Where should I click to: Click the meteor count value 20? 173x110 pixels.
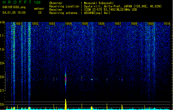pyautogui.click(x=40, y=13)
